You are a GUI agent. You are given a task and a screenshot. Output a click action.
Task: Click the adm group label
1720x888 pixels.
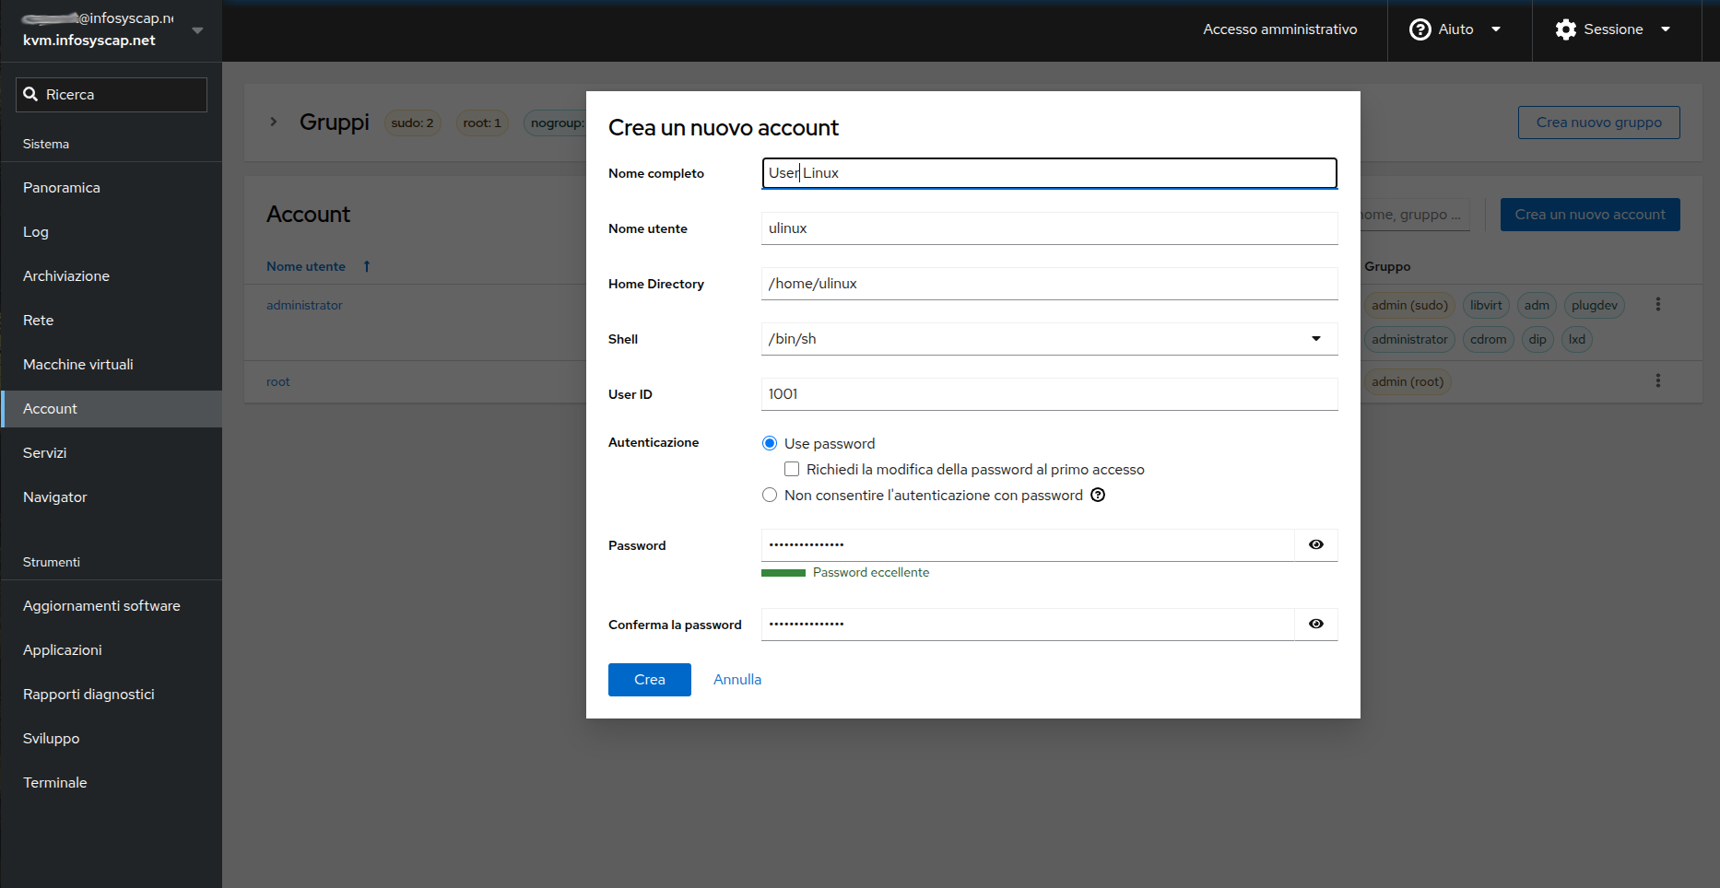[1537, 305]
